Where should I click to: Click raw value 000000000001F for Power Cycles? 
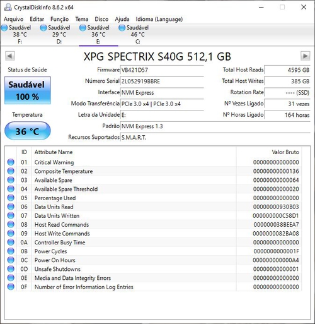[276, 251]
